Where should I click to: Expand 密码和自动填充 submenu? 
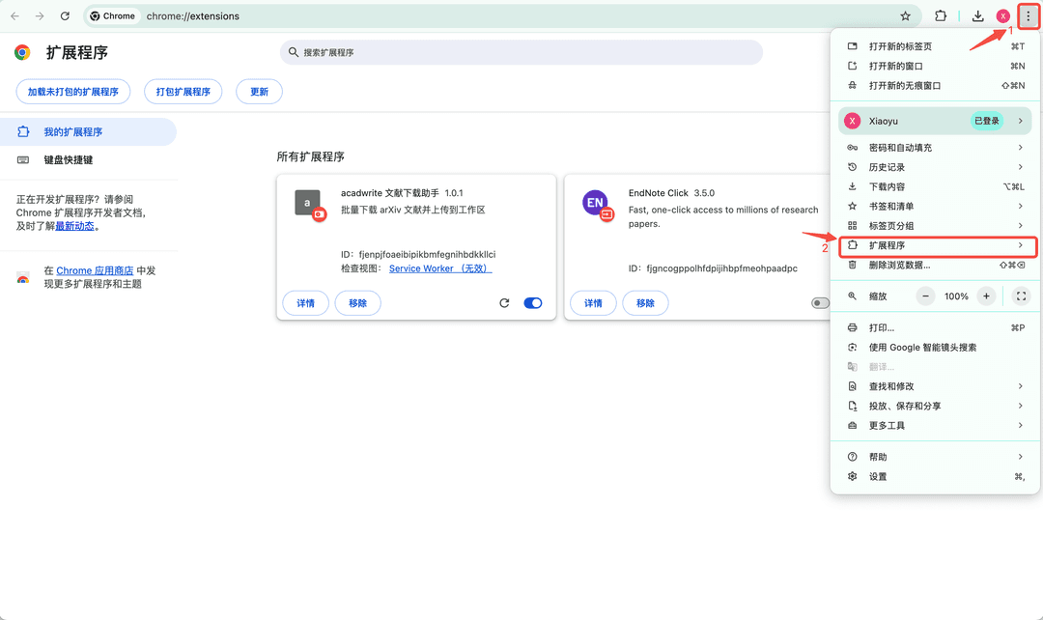1020,148
